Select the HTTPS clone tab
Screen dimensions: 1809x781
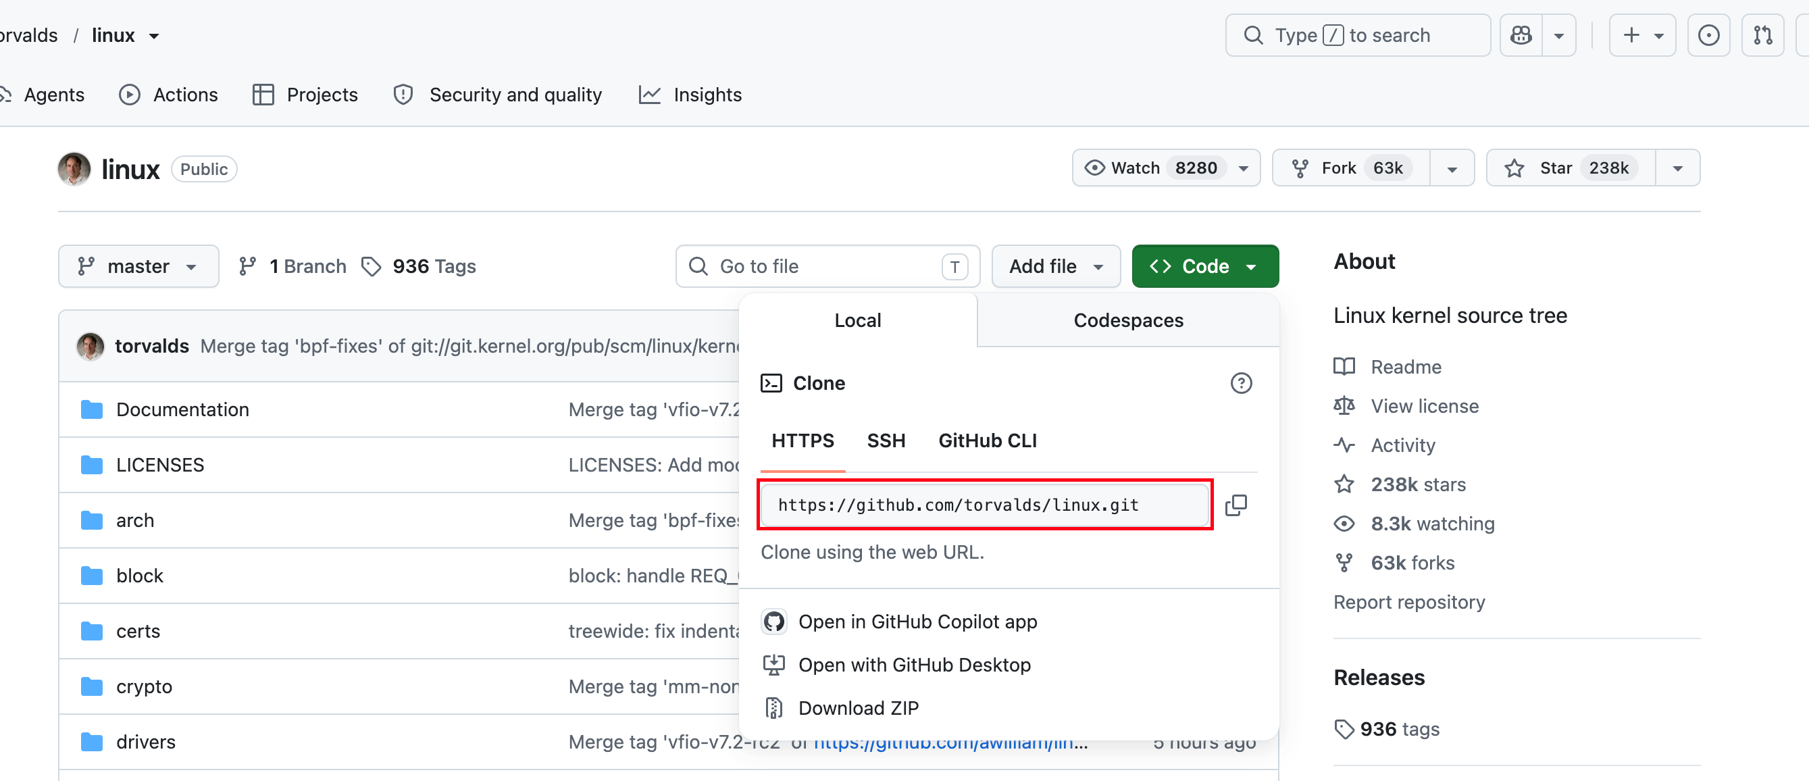802,440
